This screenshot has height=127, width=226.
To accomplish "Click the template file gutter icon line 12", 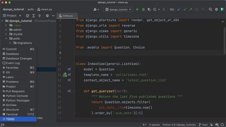I will click(65, 75).
